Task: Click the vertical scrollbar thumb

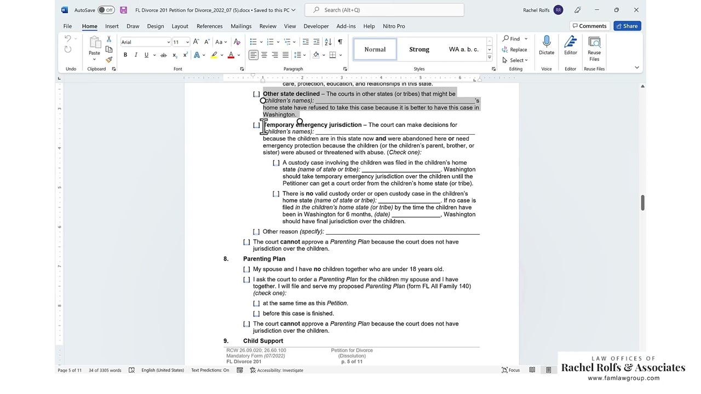Action: (x=642, y=202)
